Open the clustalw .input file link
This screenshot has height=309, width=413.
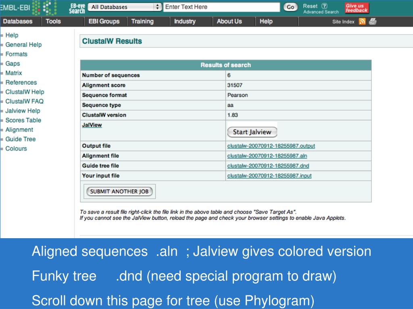tap(269, 176)
